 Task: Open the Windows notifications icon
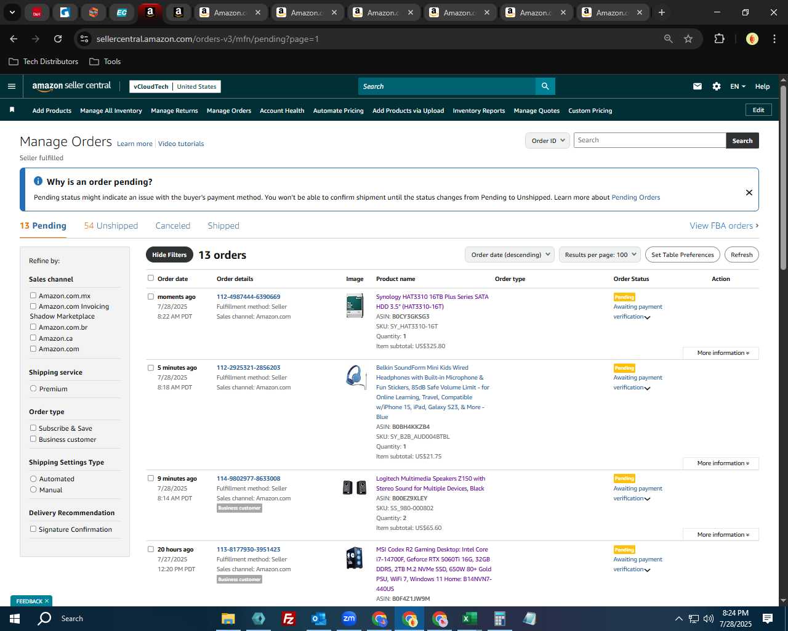768,619
